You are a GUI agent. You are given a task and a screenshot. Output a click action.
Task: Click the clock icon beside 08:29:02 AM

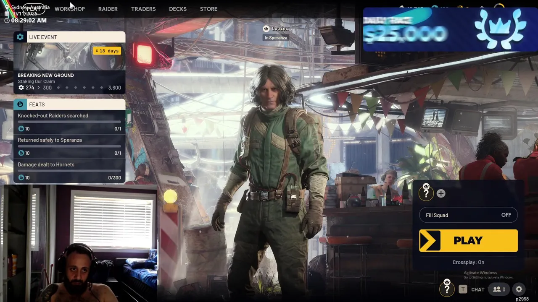7,20
